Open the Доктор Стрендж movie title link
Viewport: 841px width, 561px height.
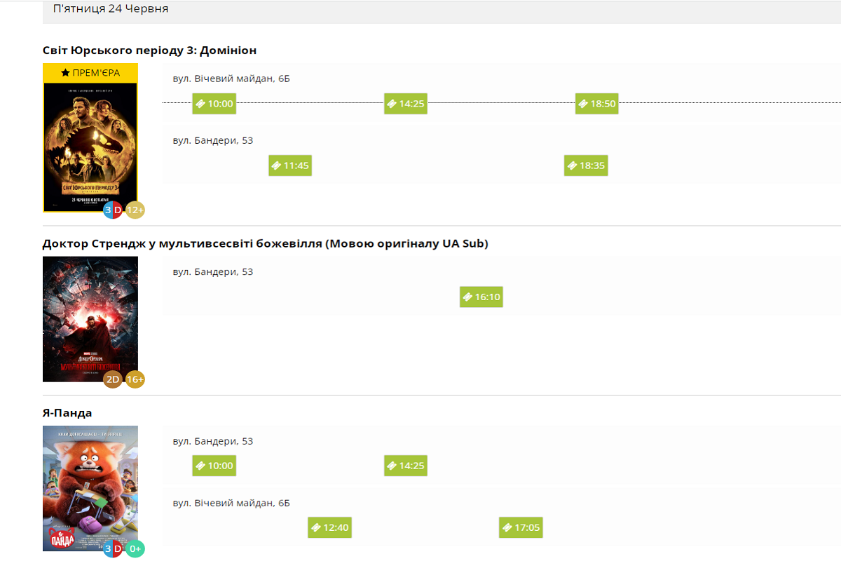tap(265, 244)
